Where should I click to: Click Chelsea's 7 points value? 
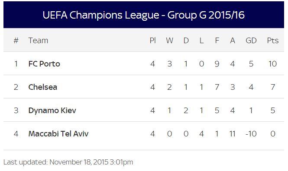click(x=273, y=87)
